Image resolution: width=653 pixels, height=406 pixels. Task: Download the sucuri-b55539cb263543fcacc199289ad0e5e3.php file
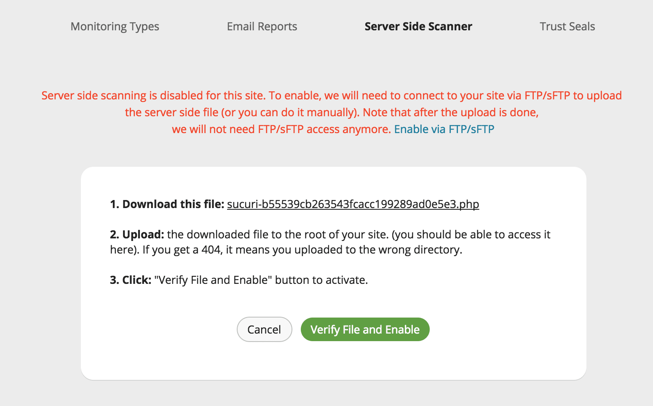353,204
